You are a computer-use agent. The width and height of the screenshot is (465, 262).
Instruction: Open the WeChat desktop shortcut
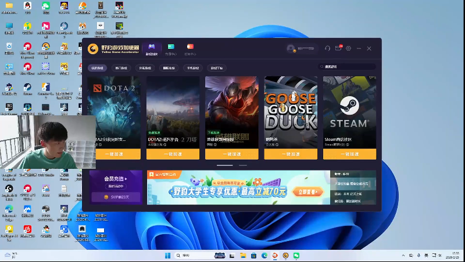point(46,8)
